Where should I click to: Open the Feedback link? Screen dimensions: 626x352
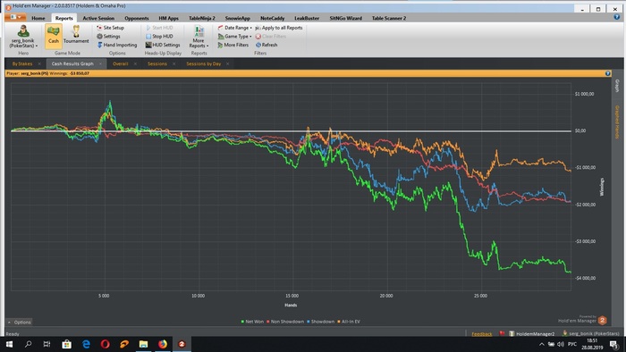pos(481,334)
